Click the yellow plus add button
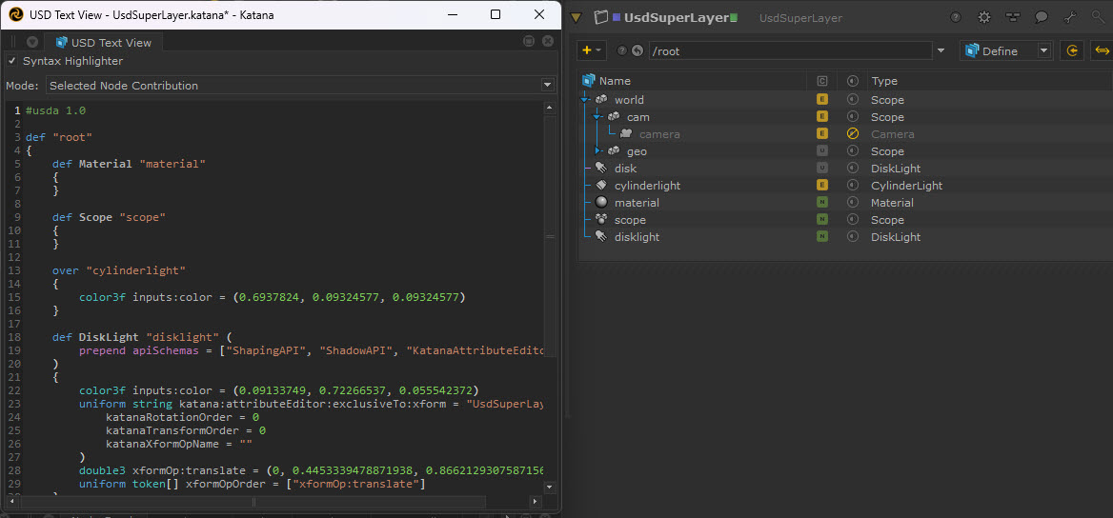Image resolution: width=1113 pixels, height=518 pixels. tap(587, 50)
